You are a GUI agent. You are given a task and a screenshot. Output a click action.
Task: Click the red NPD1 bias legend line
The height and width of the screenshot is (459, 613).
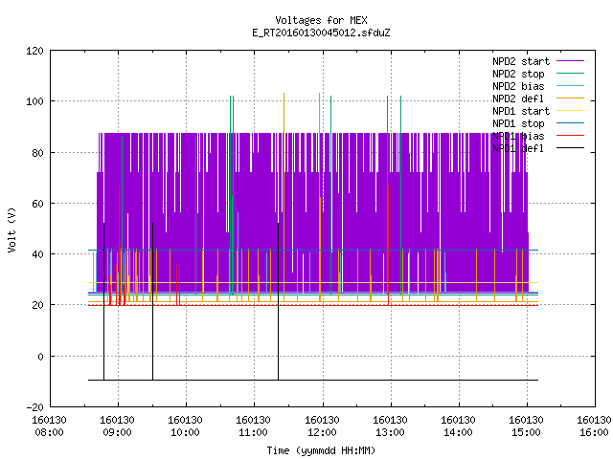coord(570,136)
